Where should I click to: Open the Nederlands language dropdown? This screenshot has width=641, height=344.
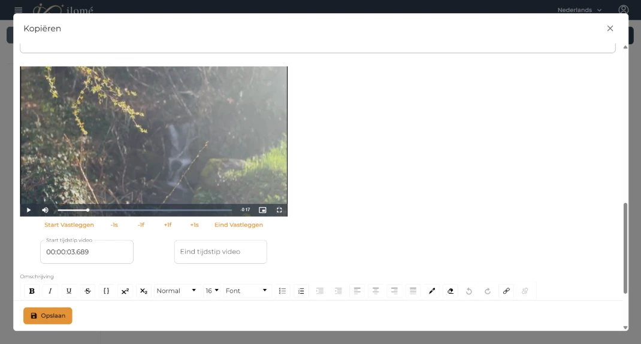[x=579, y=10]
